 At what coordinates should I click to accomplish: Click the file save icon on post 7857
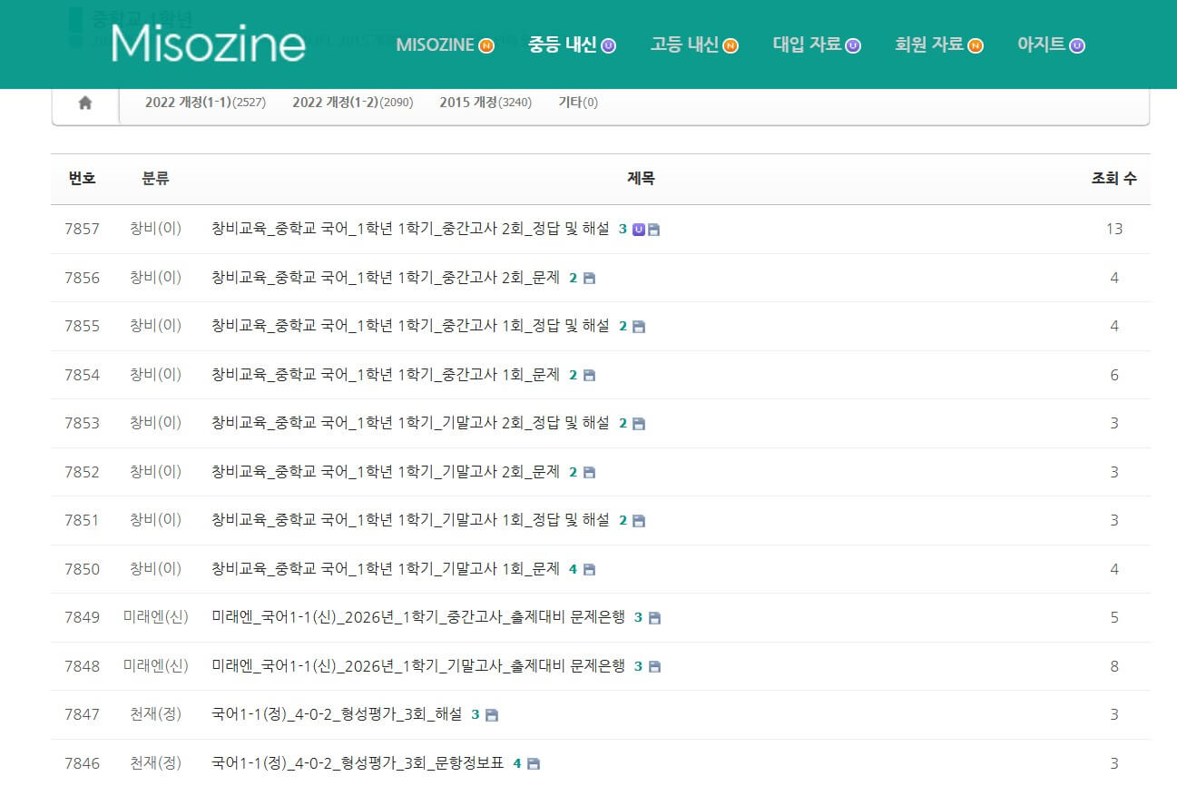(x=653, y=230)
